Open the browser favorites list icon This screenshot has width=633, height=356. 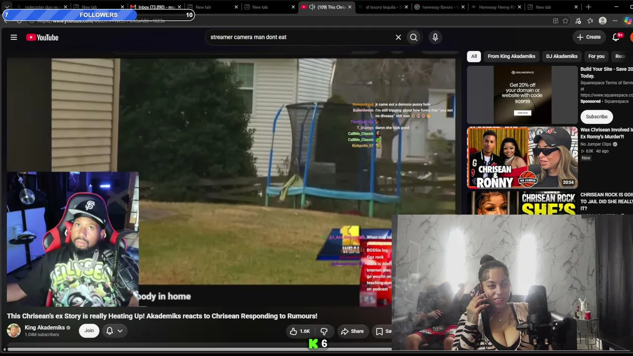point(590,21)
